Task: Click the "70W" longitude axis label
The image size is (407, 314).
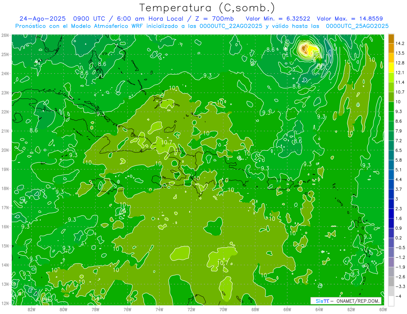Action: tap(223, 309)
